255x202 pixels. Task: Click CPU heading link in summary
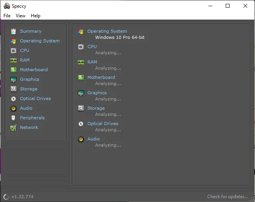92,47
